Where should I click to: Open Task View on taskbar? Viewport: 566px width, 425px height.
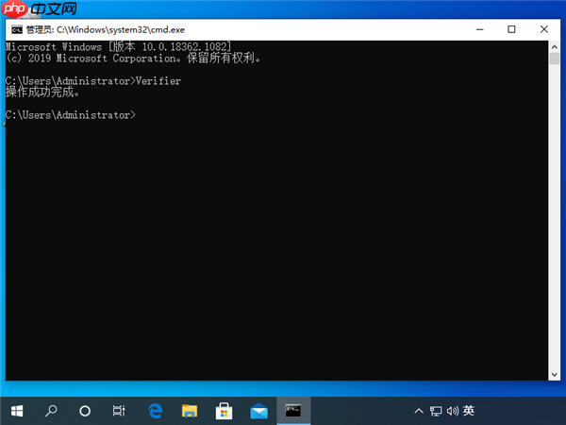click(x=119, y=411)
